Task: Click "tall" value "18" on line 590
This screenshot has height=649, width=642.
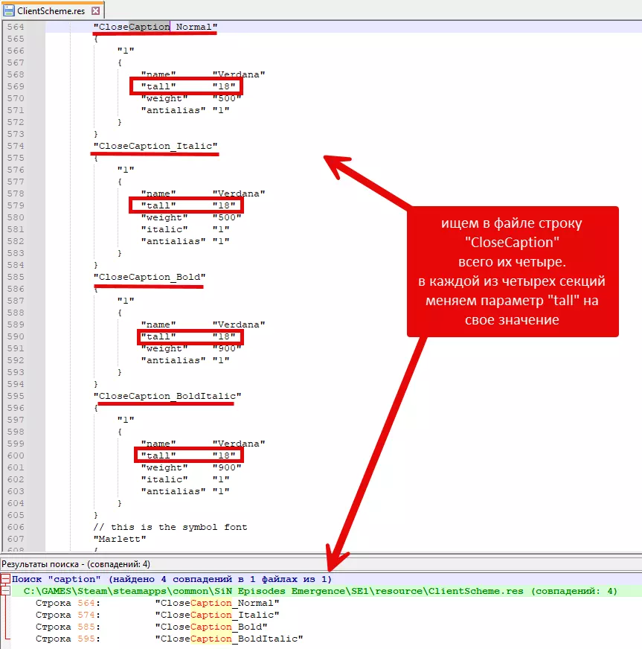Action: click(224, 336)
